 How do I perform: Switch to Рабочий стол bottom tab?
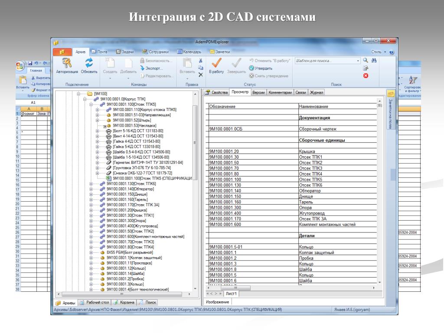(x=95, y=302)
